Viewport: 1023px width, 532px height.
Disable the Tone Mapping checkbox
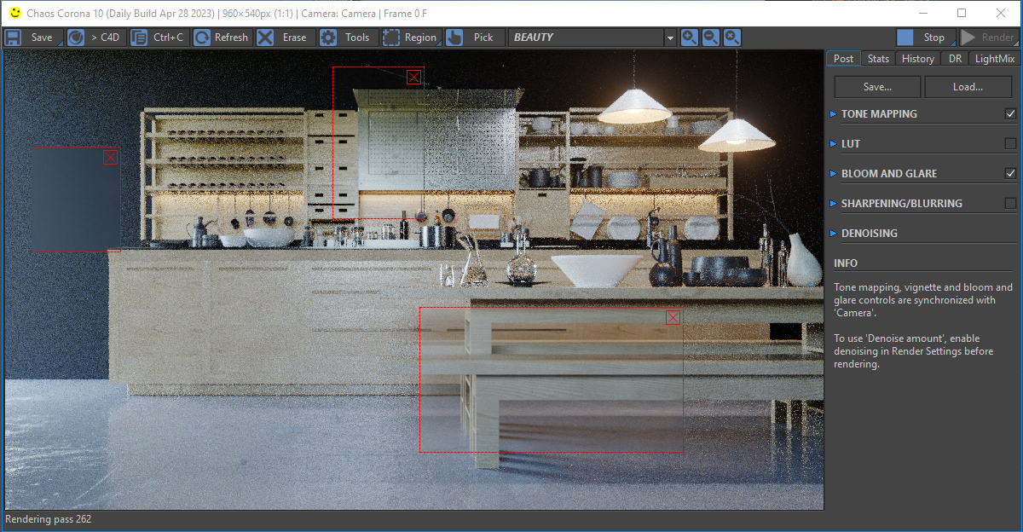[1010, 114]
